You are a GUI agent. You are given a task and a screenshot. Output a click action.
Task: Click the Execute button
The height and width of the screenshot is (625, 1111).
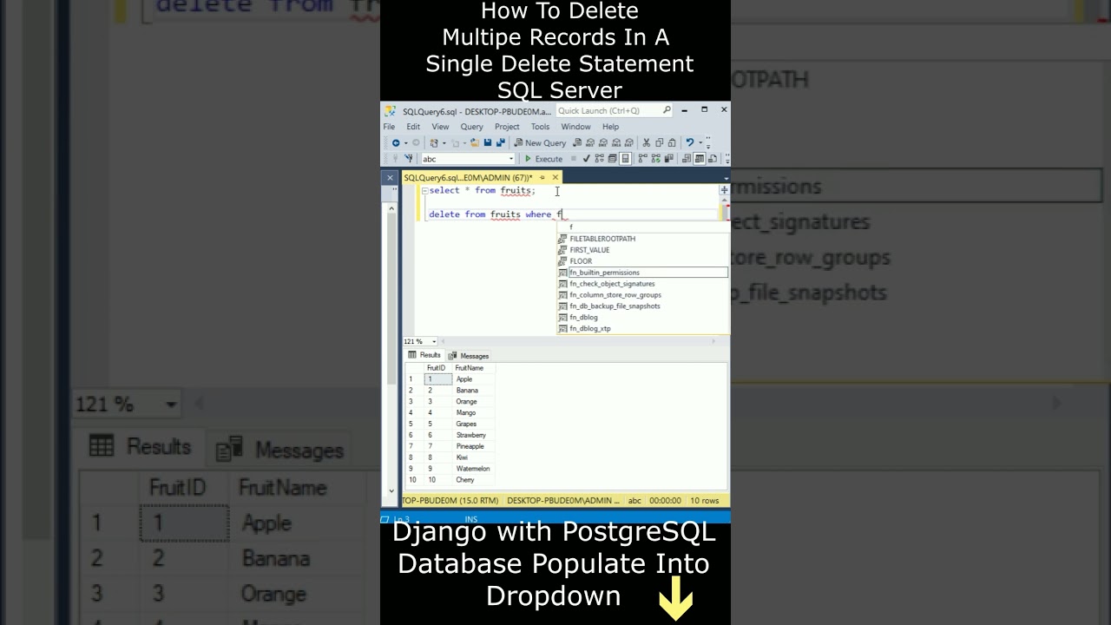[544, 159]
